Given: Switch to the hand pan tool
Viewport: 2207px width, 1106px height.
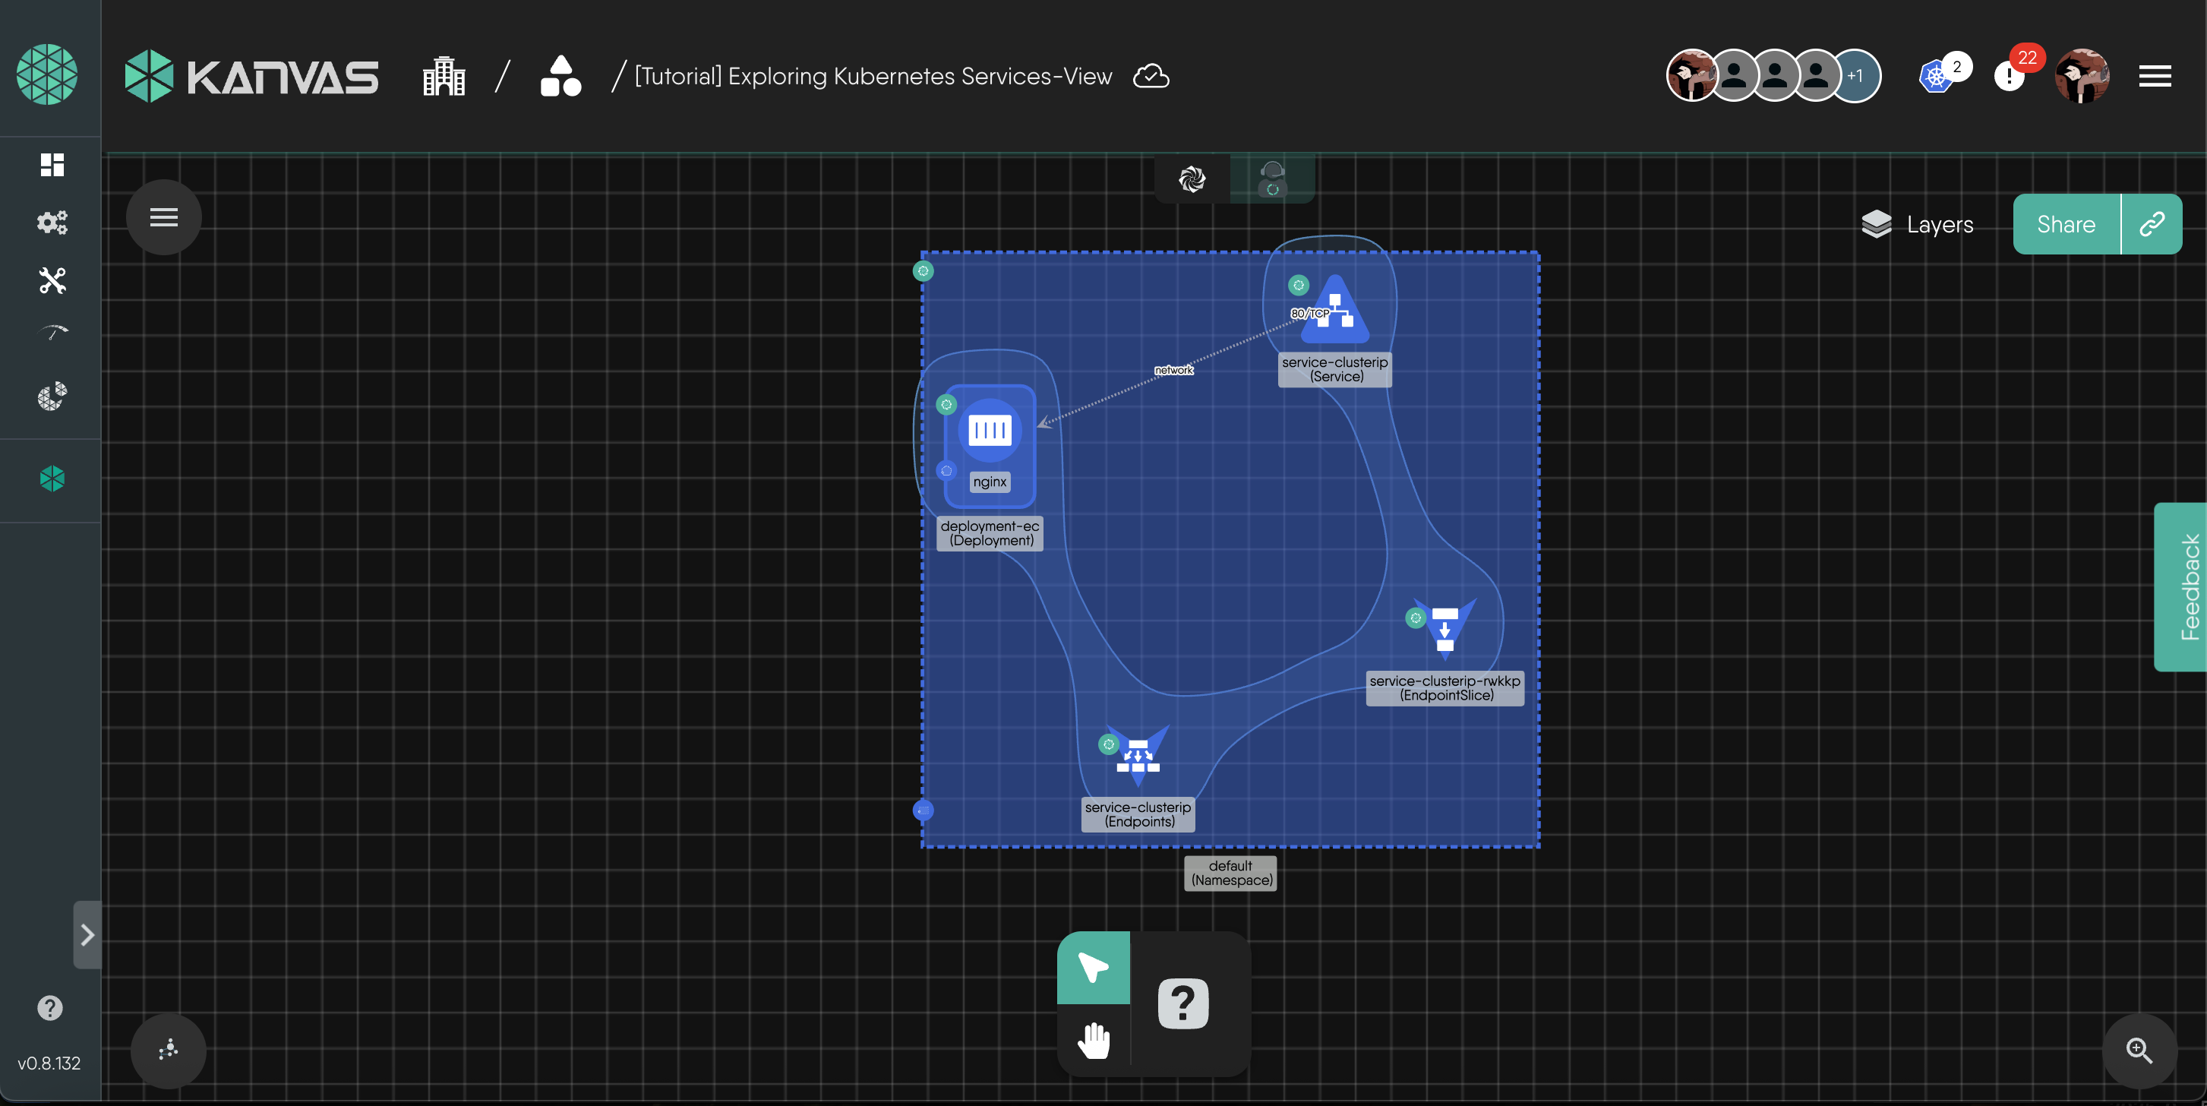Looking at the screenshot, I should (1093, 1040).
